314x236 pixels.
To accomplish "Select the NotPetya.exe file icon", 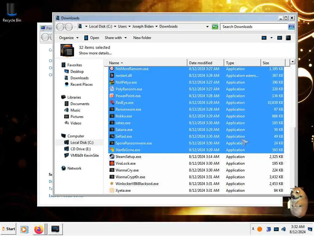I will pyautogui.click(x=112, y=82).
